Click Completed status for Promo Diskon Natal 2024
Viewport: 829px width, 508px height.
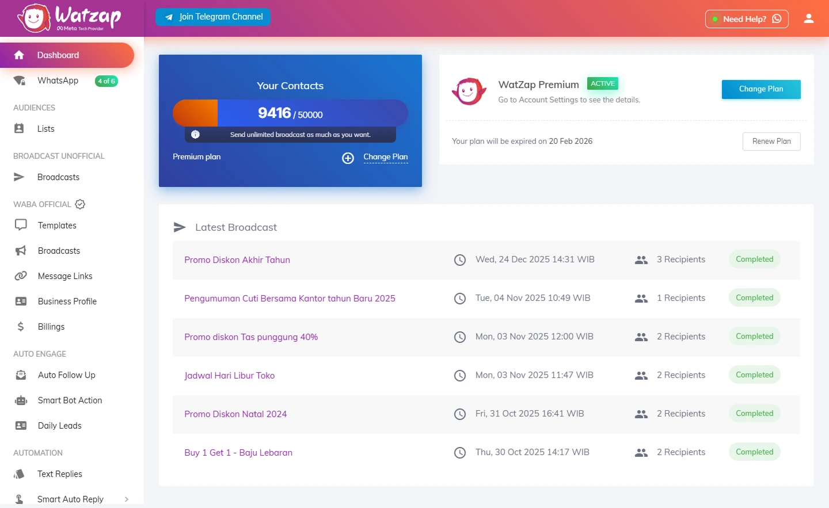tap(754, 414)
